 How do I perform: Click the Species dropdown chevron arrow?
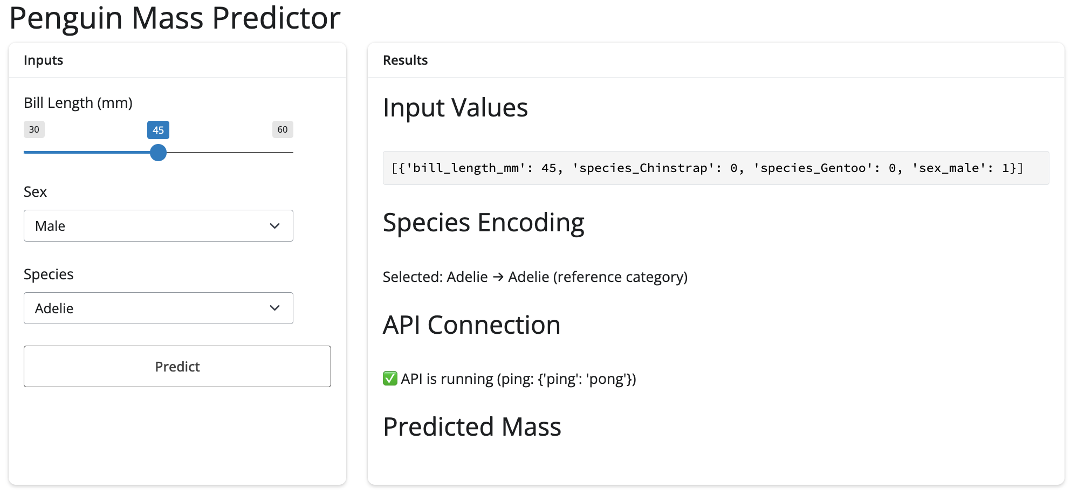click(274, 308)
